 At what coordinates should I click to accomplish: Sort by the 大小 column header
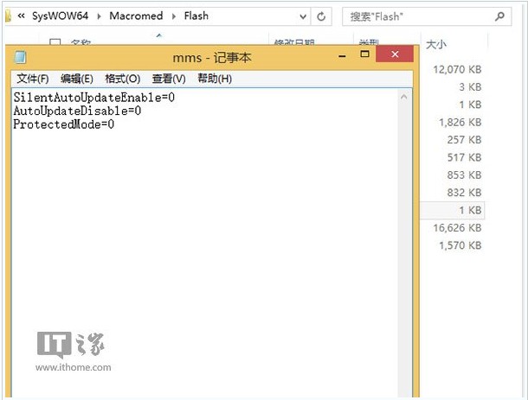436,44
